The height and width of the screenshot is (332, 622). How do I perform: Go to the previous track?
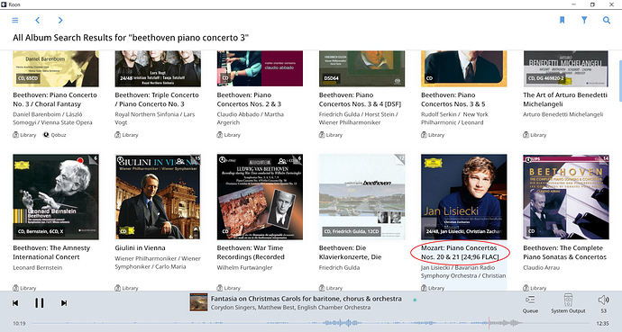(15, 303)
